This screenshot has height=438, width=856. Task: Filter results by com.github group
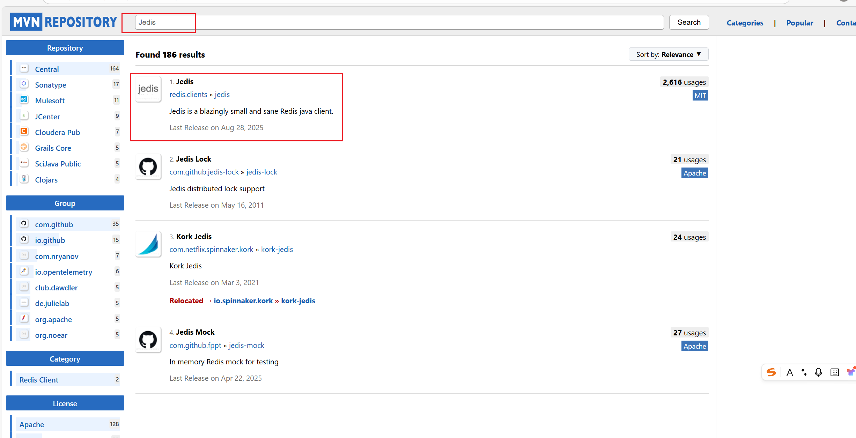[54, 224]
